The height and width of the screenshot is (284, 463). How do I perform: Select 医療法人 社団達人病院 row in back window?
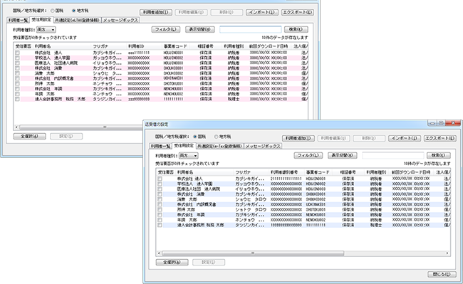point(161,63)
